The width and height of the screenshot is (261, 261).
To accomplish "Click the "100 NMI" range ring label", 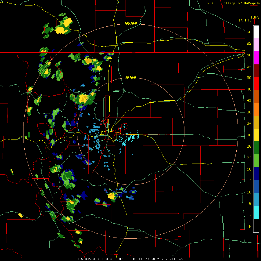I will 130,23.
